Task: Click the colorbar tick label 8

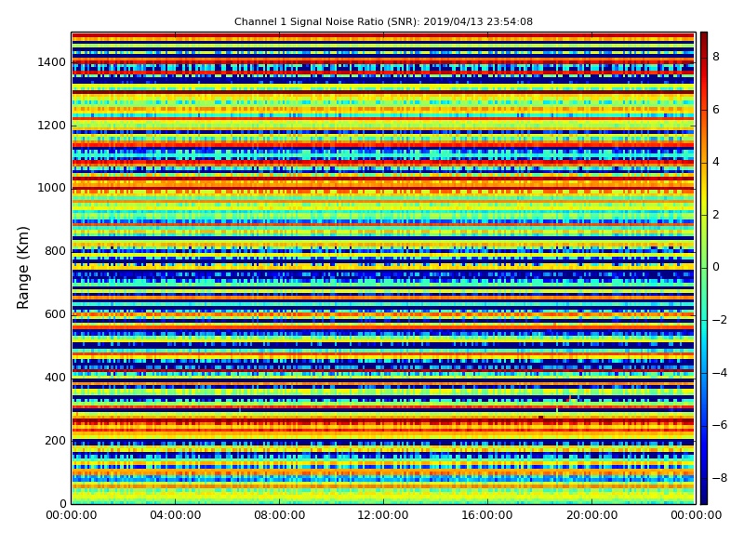Action: [716, 57]
